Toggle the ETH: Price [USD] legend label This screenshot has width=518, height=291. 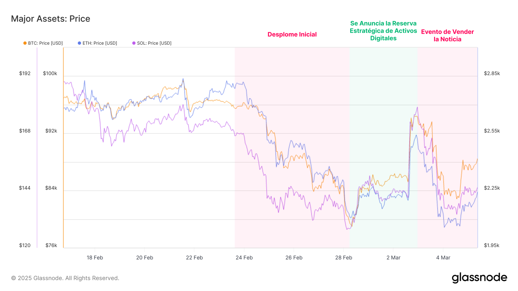100,43
